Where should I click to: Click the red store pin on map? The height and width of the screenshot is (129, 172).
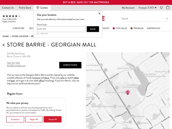[x=128, y=92]
